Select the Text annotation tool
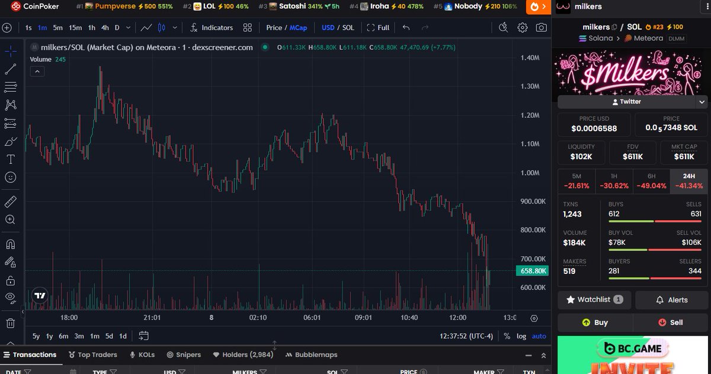This screenshot has height=374, width=711. coord(10,159)
